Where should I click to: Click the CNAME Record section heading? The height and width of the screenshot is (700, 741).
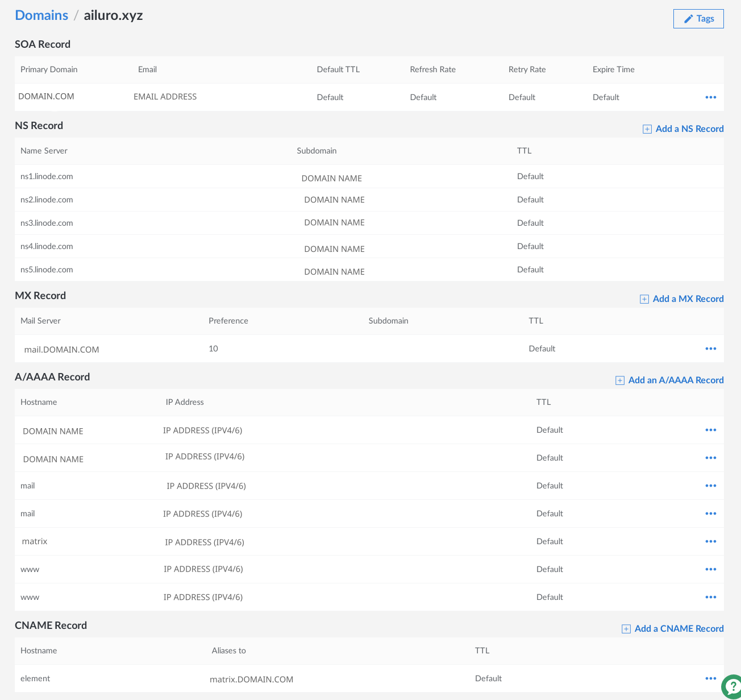click(51, 626)
